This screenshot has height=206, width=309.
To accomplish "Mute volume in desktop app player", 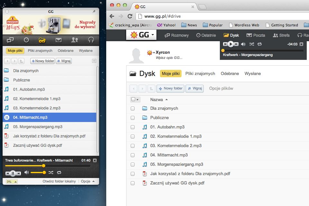I will click(x=26, y=173).
